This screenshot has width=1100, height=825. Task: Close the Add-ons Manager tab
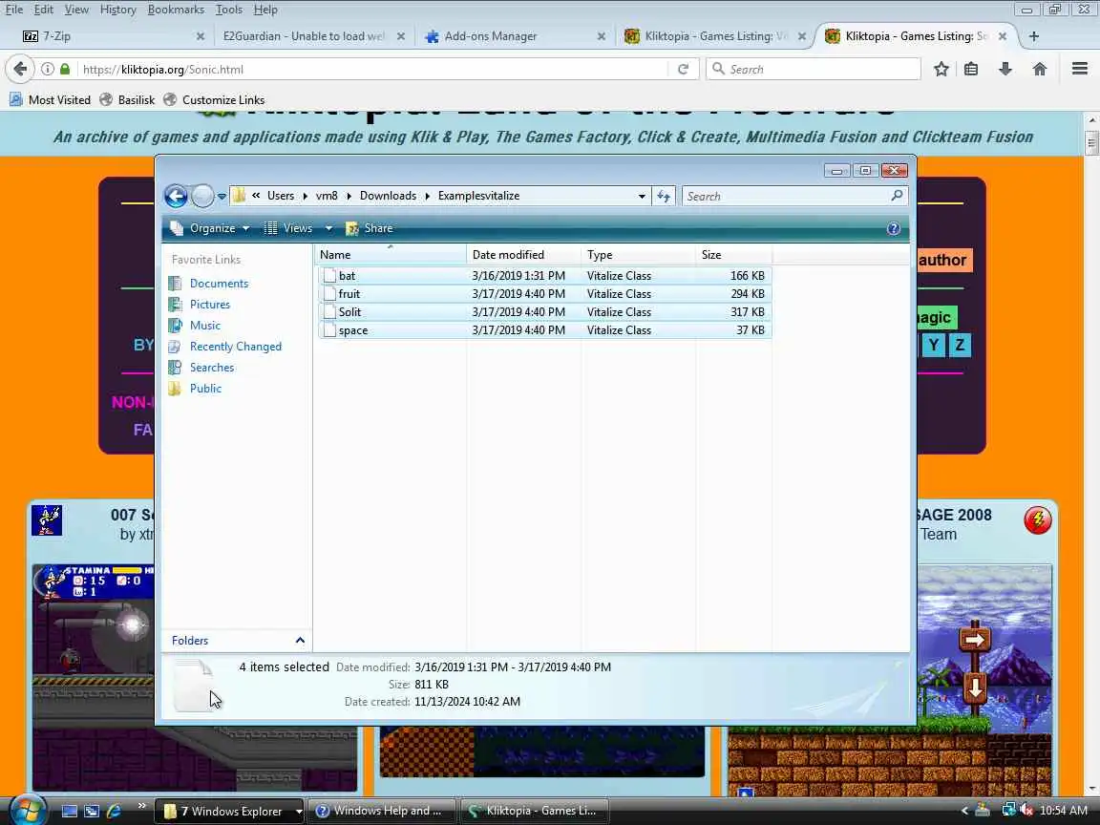[602, 36]
